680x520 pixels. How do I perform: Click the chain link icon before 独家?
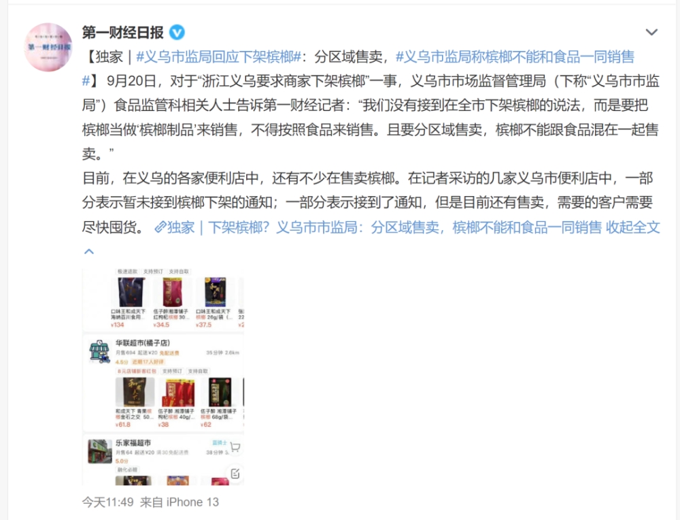point(160,227)
